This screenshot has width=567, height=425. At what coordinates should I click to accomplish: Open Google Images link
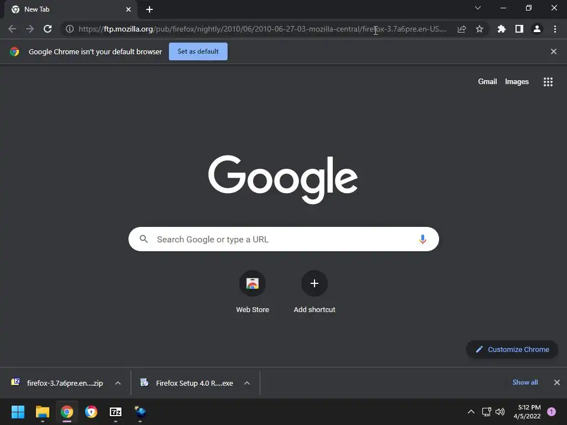click(517, 82)
